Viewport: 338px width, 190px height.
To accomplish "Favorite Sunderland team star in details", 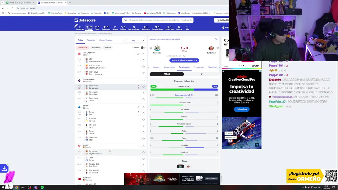I will [218, 48].
